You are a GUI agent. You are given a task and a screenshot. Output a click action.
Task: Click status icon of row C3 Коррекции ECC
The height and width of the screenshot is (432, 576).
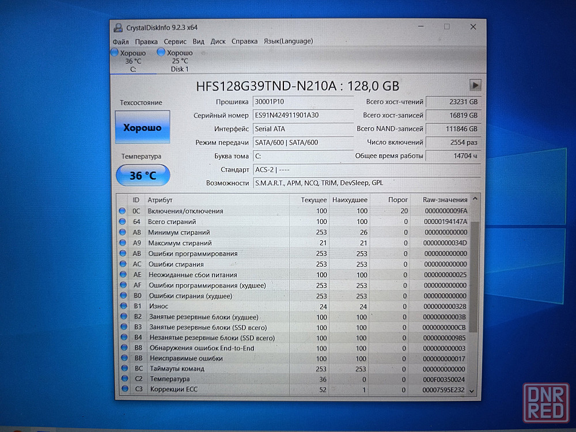[125, 389]
